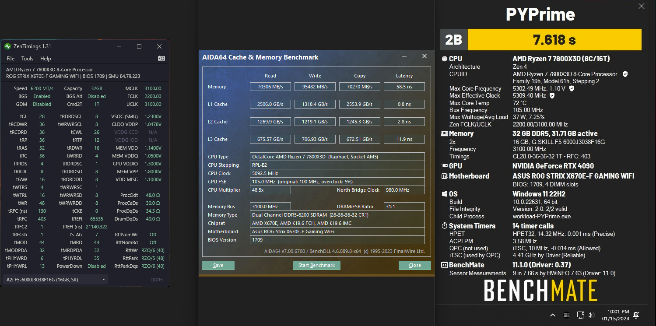Click RttPark value RZQ/5 (48)
The image size is (656, 326).
pyautogui.click(x=153, y=258)
